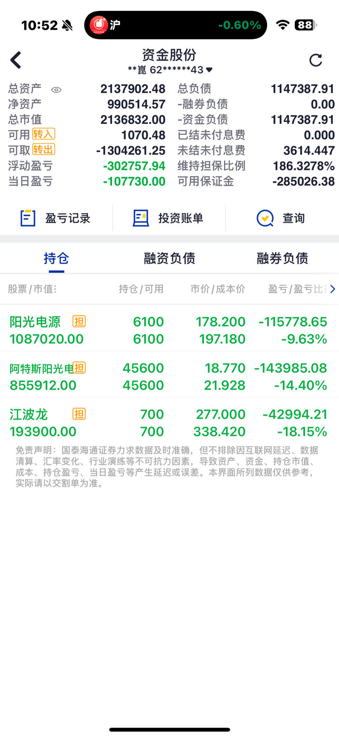Expand more columns with right chevron

(332, 289)
